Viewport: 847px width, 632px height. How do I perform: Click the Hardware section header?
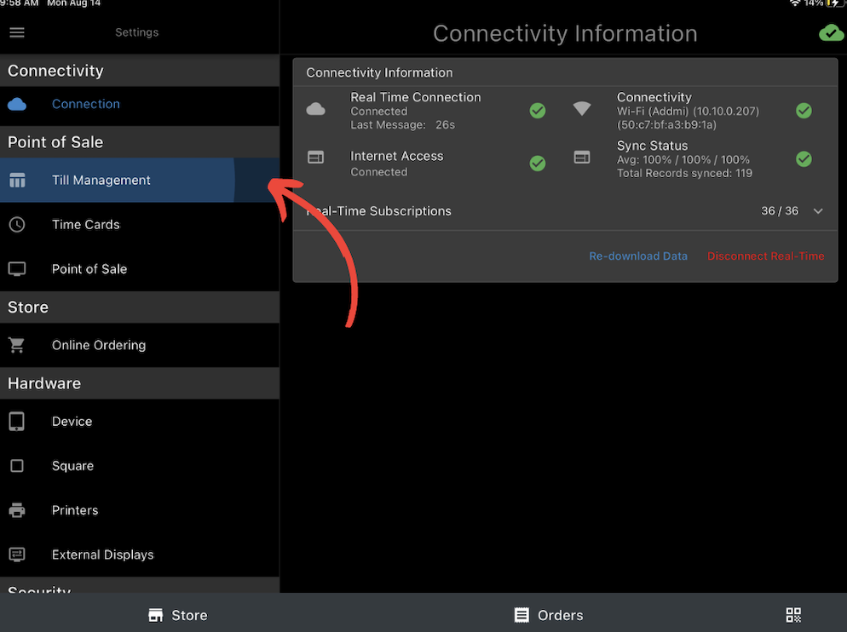pos(140,383)
